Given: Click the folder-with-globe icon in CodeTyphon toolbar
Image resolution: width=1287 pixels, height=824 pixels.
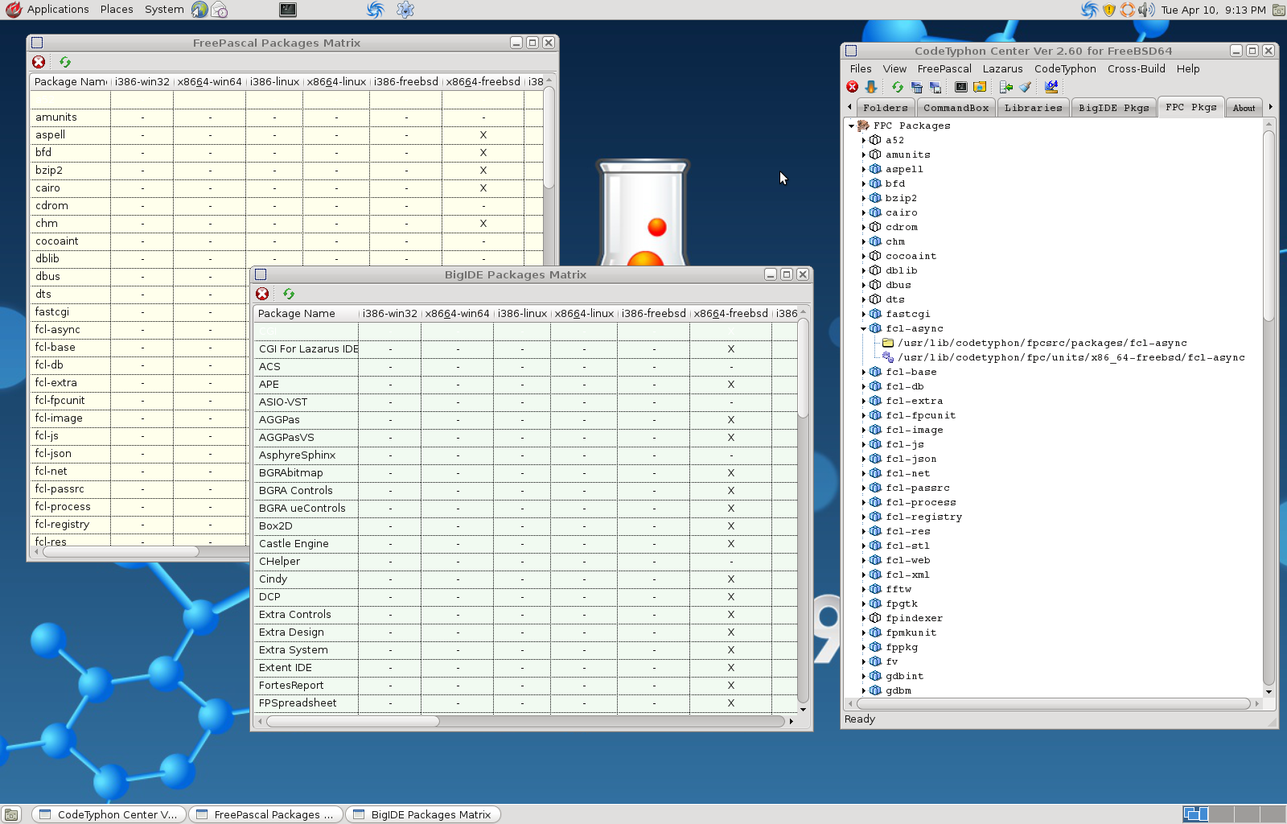Looking at the screenshot, I should point(980,87).
